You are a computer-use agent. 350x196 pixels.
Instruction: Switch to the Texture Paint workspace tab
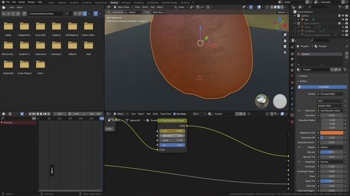101,3
